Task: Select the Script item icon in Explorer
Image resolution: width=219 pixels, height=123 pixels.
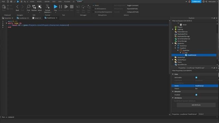Action: click(181, 25)
